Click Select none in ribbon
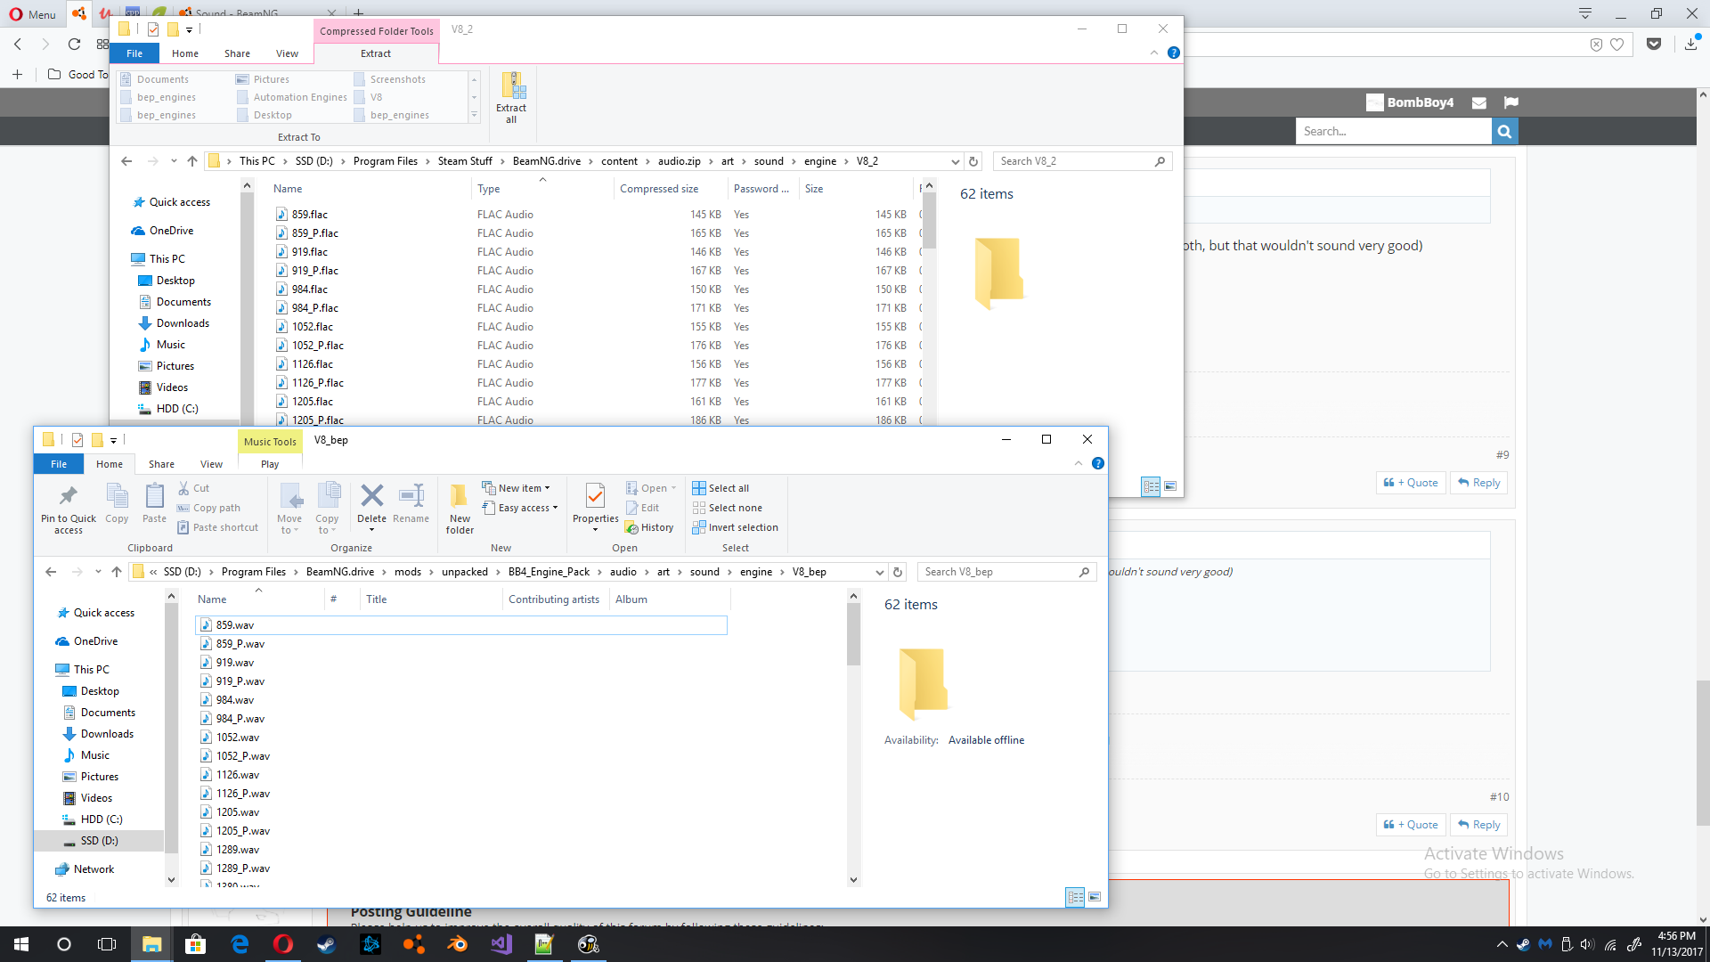Screen dimensions: 1710x962 tap(728, 508)
